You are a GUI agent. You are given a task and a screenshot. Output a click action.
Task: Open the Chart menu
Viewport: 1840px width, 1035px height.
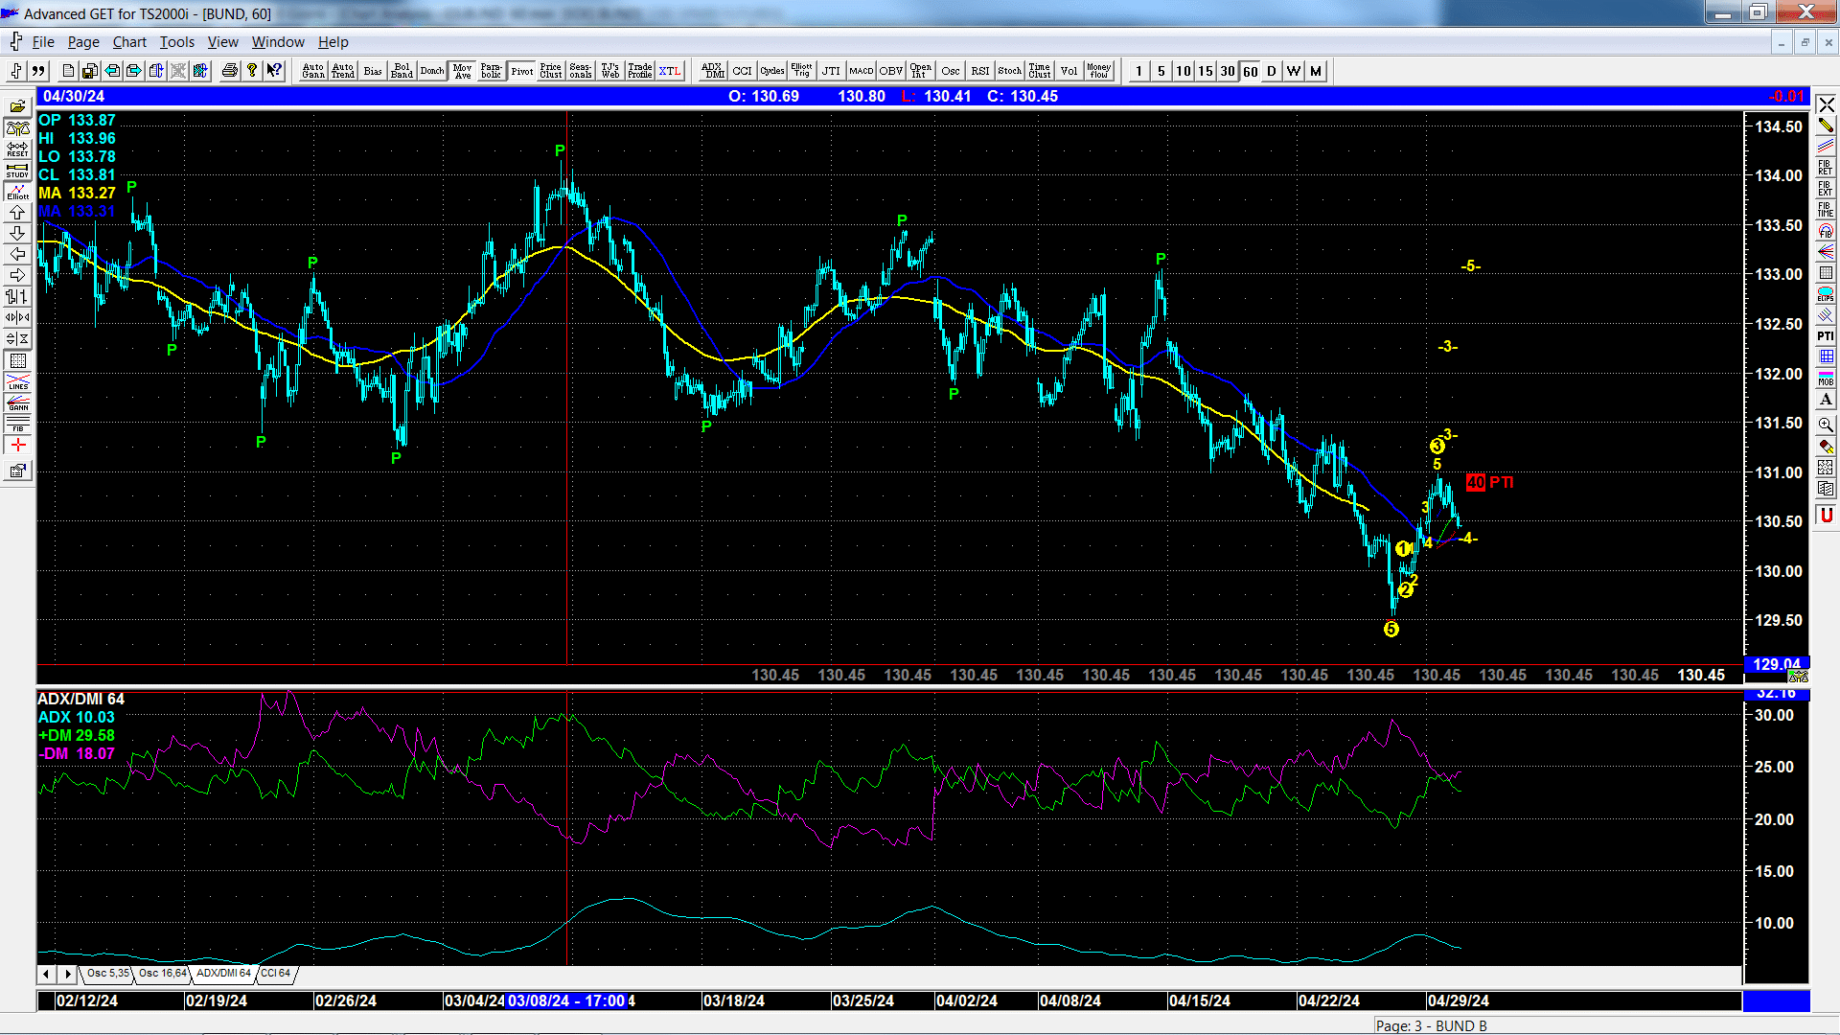tap(129, 42)
